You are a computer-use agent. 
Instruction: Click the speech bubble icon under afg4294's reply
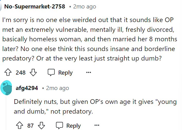[x=59, y=126]
